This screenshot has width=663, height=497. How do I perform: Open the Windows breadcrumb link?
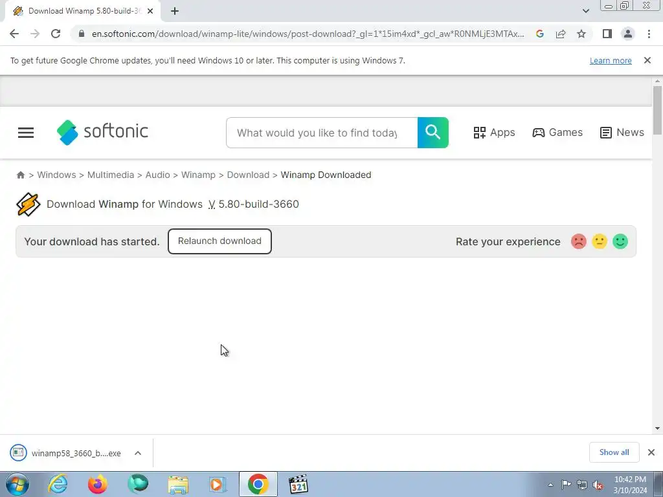pyautogui.click(x=57, y=175)
